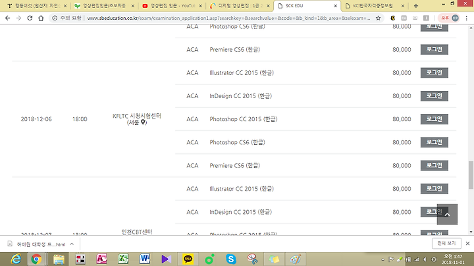Open Chrome from the taskbar
This screenshot has height=266, width=474.
(x=37, y=259)
